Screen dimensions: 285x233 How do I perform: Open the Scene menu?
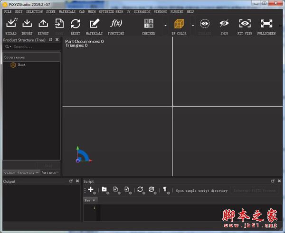51,11
